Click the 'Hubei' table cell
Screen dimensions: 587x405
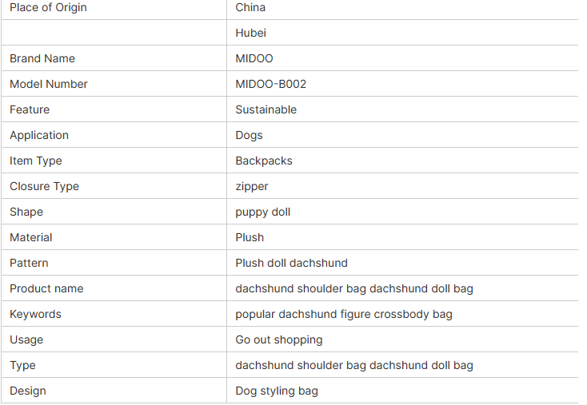pyautogui.click(x=402, y=33)
